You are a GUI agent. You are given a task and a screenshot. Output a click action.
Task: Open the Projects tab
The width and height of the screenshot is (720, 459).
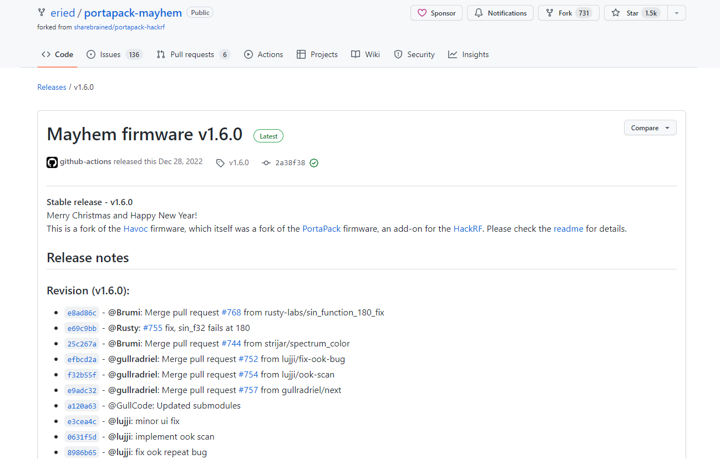click(x=317, y=54)
